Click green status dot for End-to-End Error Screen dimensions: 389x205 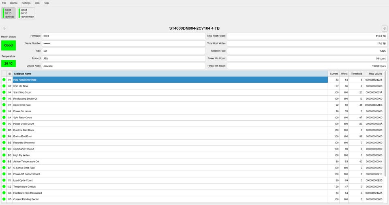tap(4, 136)
